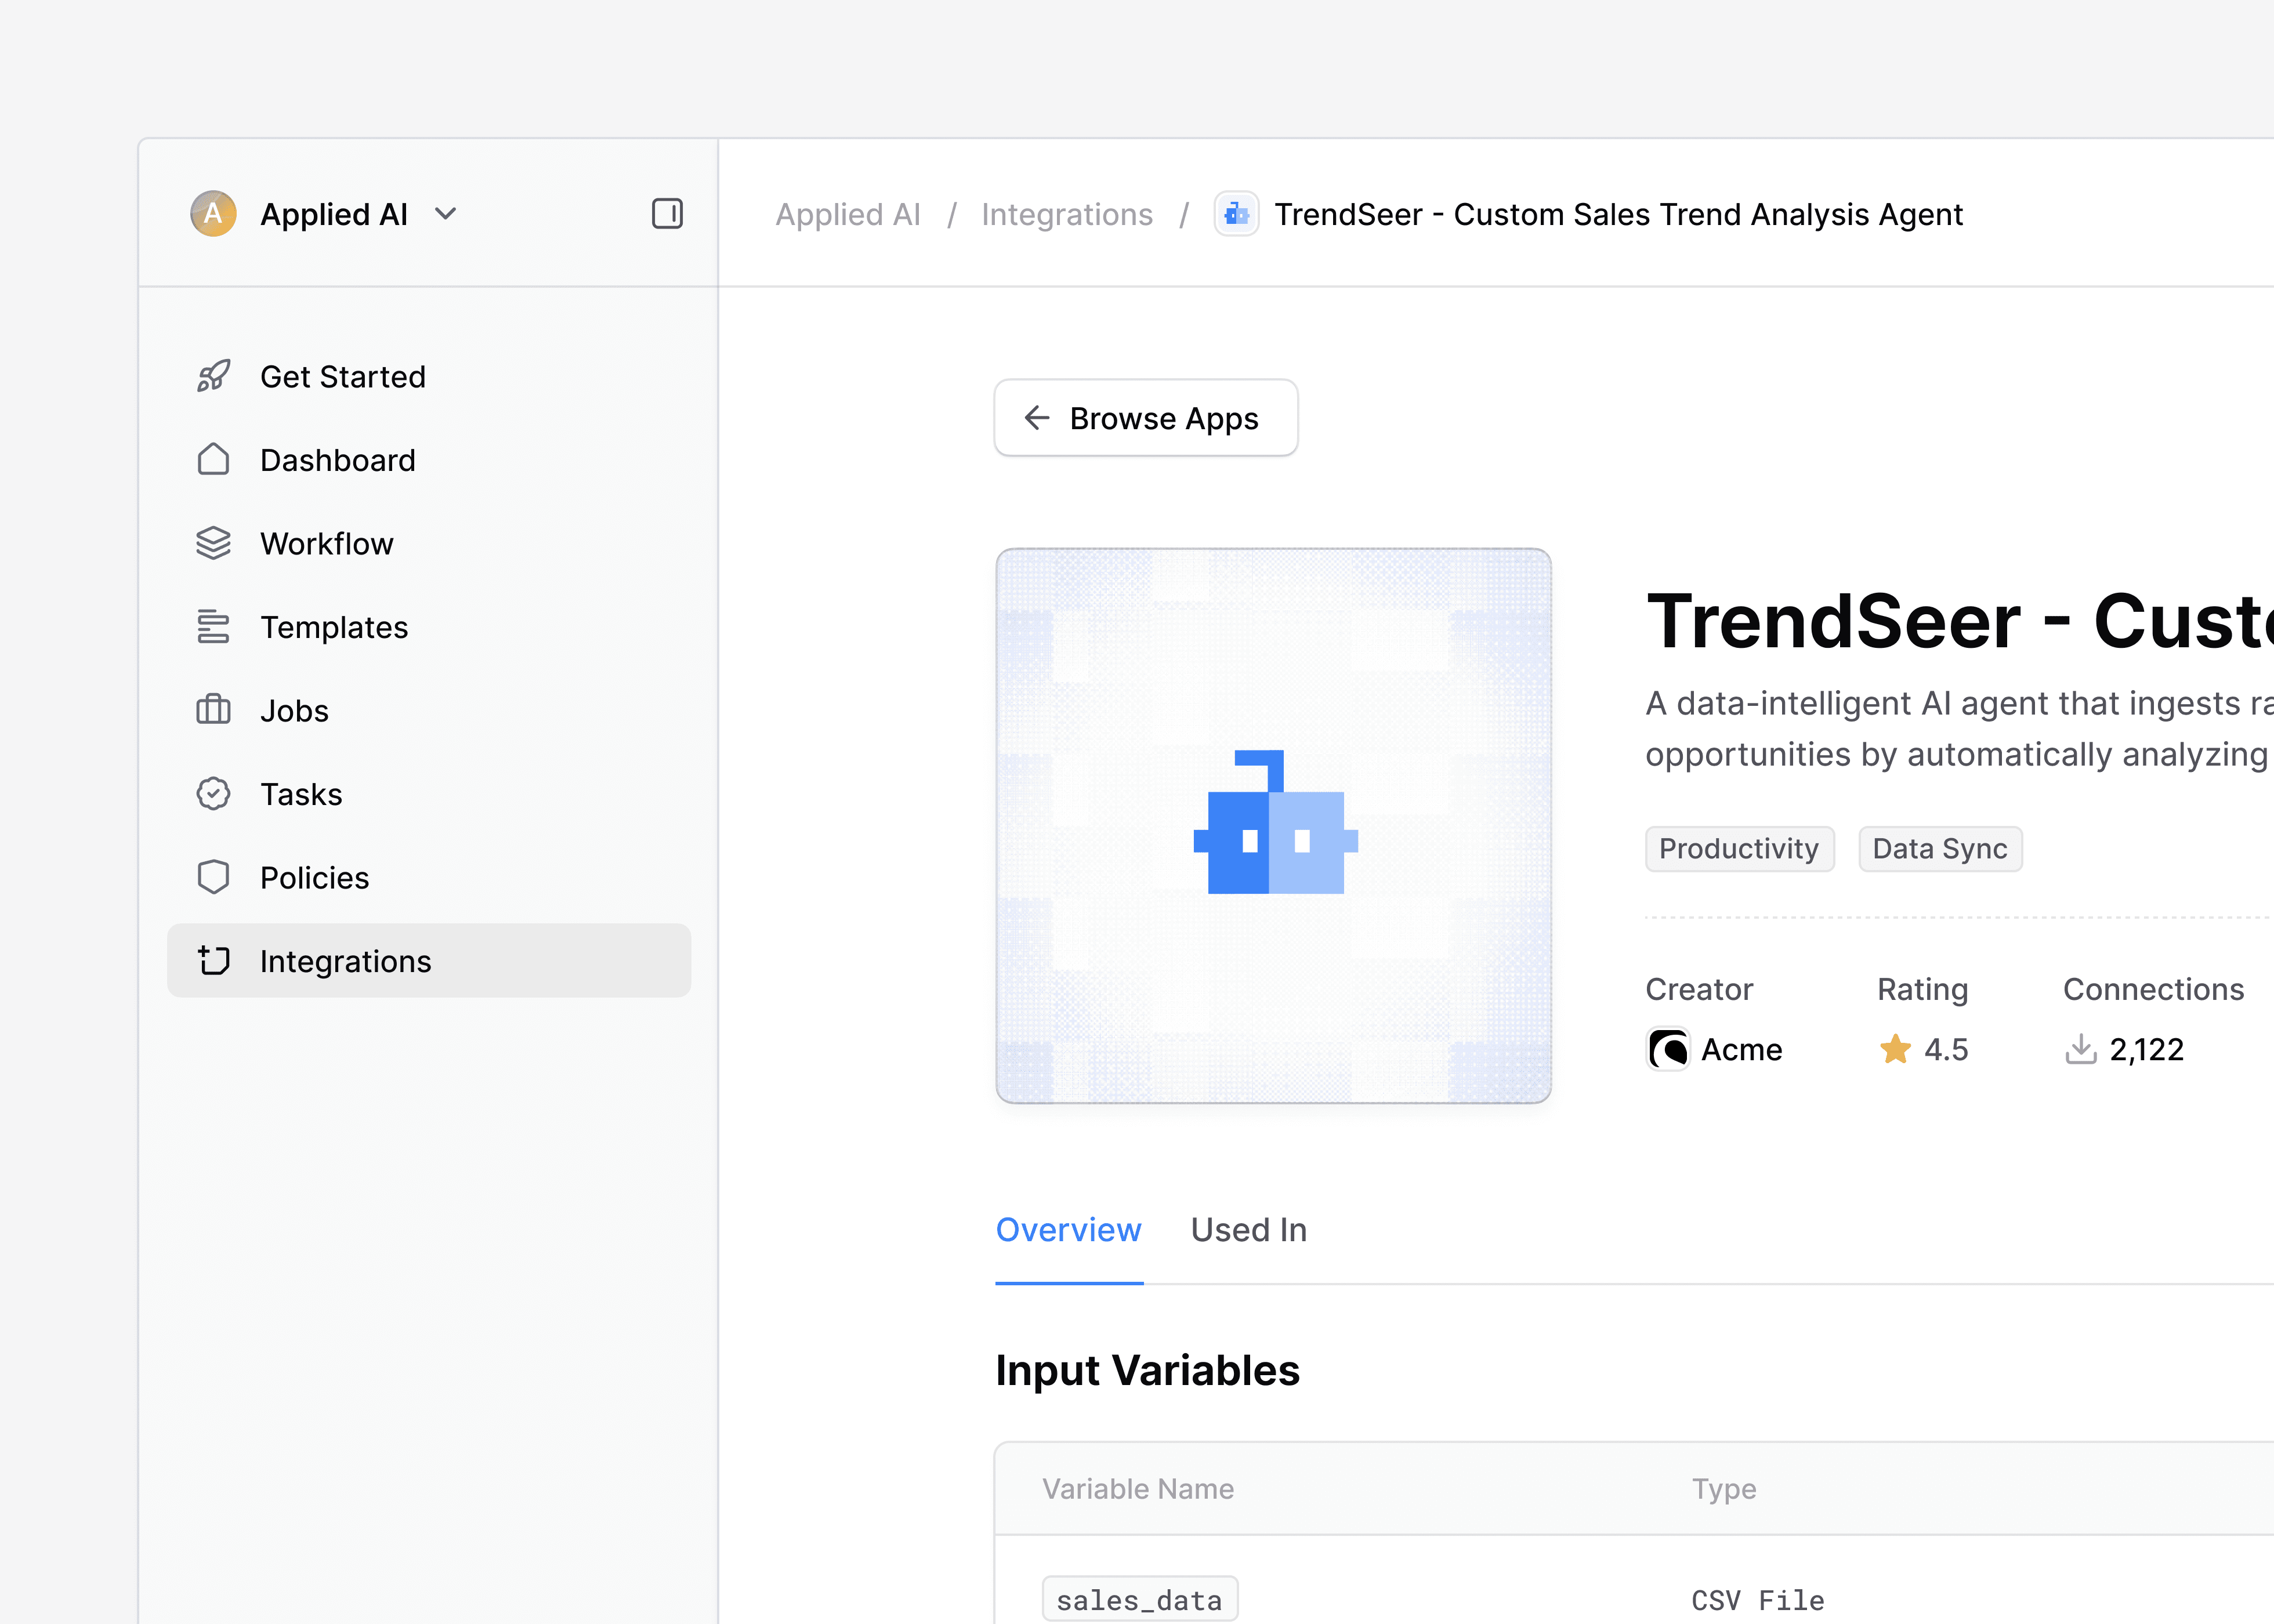
Task: Toggle the sidebar collapse panel icon
Action: pos(667,214)
